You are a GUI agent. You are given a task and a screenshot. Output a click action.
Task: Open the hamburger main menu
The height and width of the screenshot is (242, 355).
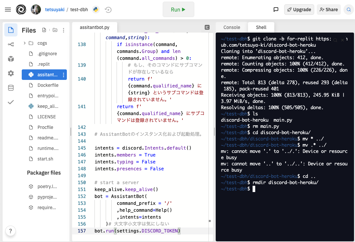click(8, 10)
